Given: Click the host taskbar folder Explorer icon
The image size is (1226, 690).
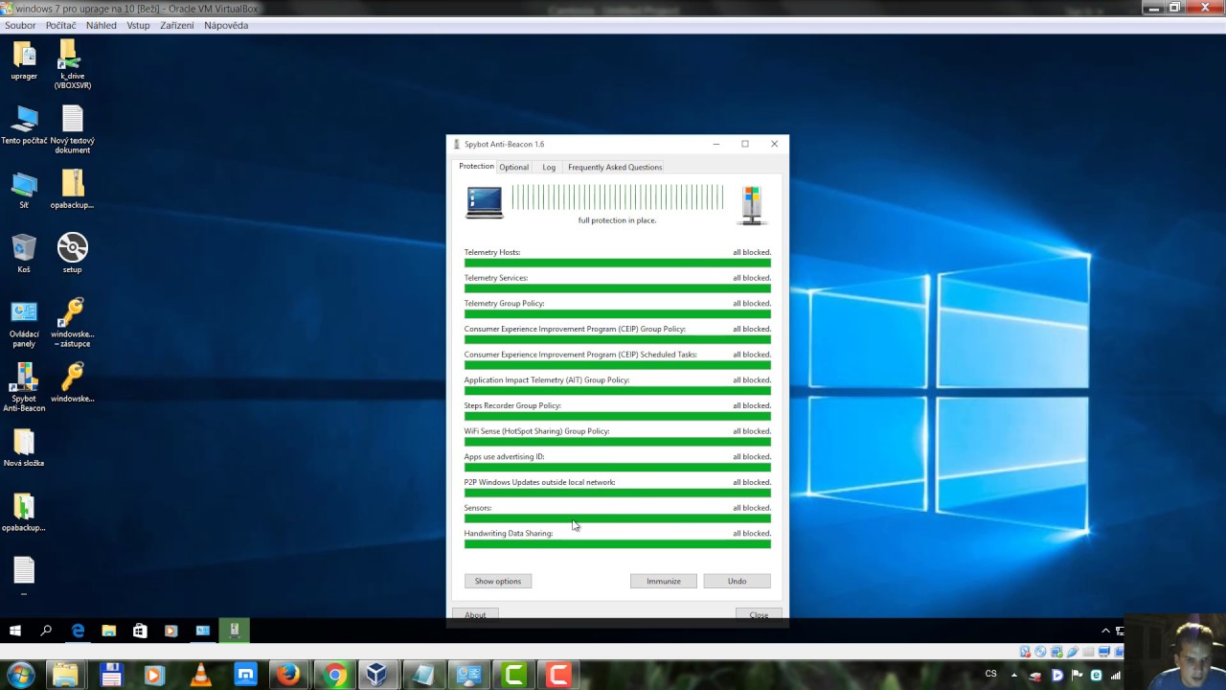Looking at the screenshot, I should pos(65,675).
